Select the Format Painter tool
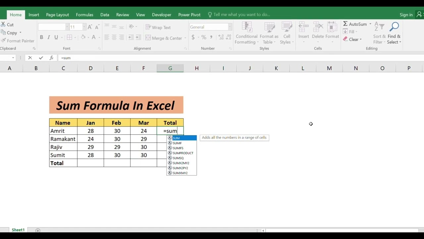This screenshot has width=424, height=239. pyautogui.click(x=18, y=40)
